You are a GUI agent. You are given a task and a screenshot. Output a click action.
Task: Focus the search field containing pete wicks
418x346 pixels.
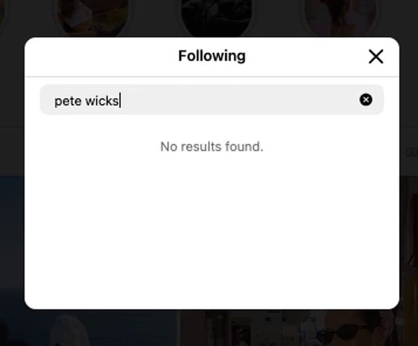pyautogui.click(x=211, y=100)
